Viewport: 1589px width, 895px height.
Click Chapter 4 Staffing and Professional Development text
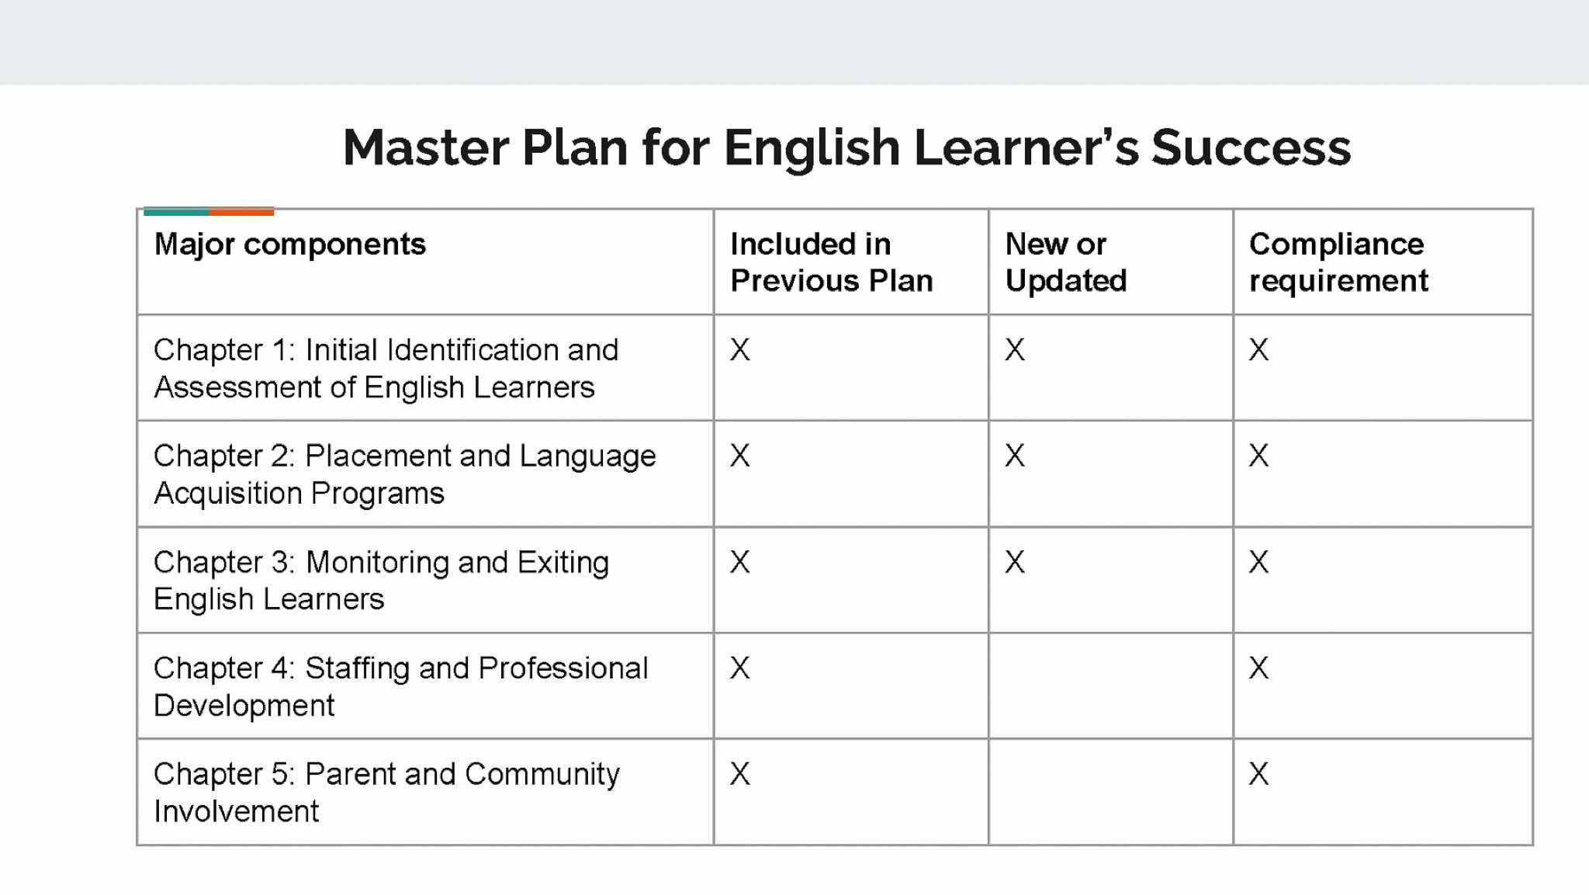pyautogui.click(x=400, y=686)
